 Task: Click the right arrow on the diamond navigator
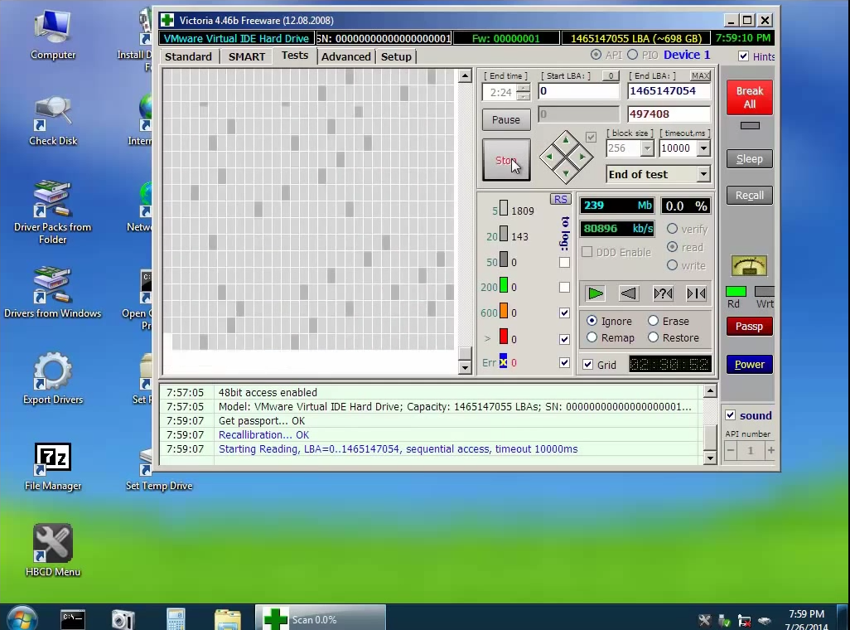coord(582,157)
